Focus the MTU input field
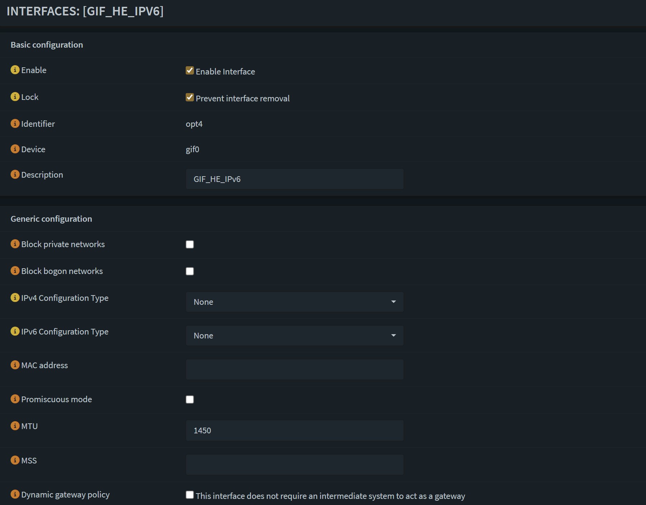The image size is (646, 505). pos(294,431)
